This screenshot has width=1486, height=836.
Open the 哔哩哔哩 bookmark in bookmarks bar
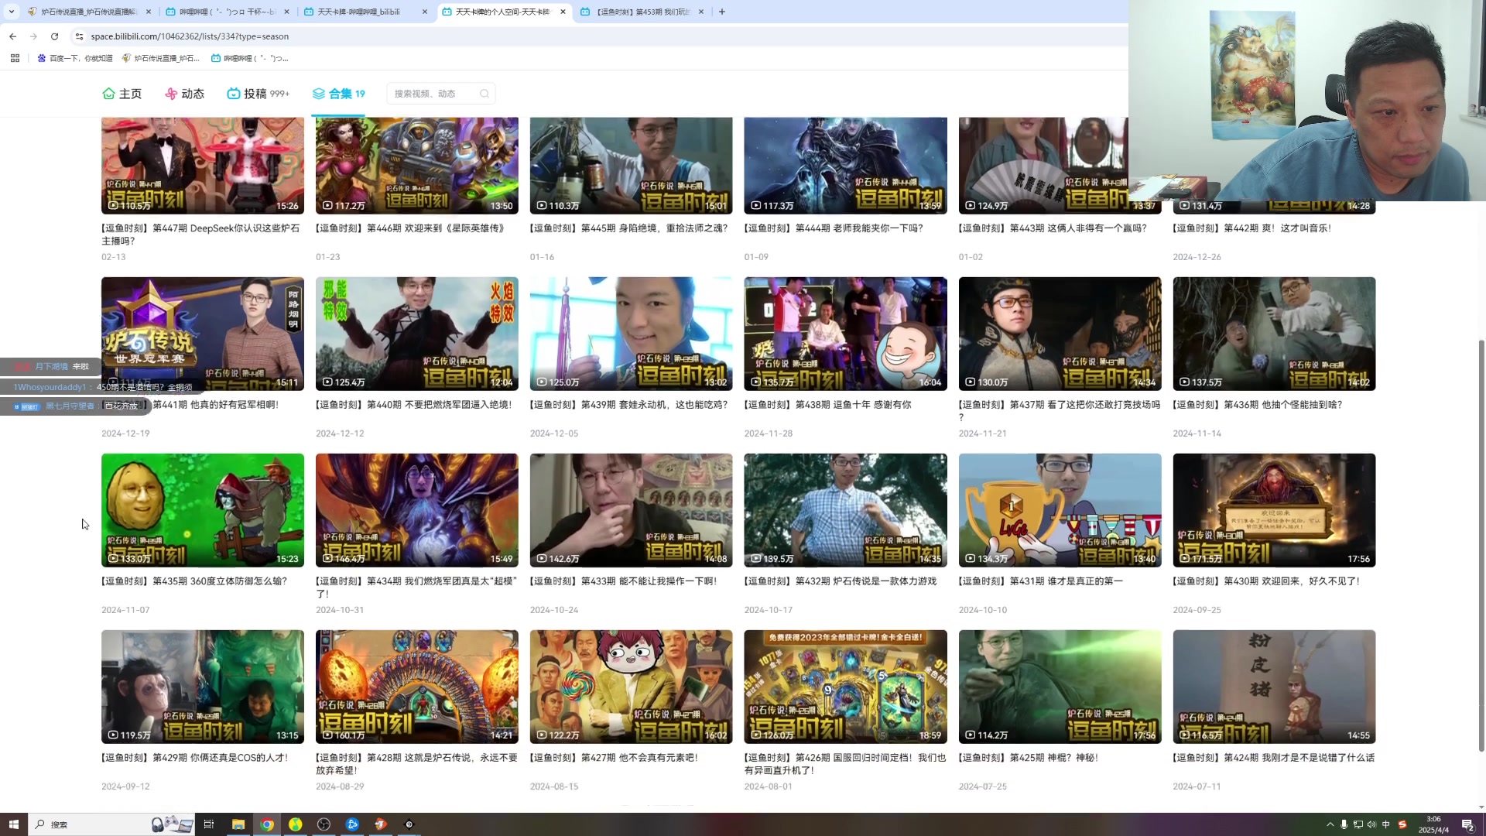[x=249, y=58]
